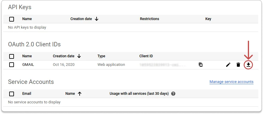This screenshot has height=114, width=263.
Task: Download the GMAIL OAuth client JSON
Action: click(248, 65)
